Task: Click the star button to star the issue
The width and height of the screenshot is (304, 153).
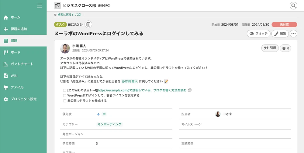Action: (285, 48)
